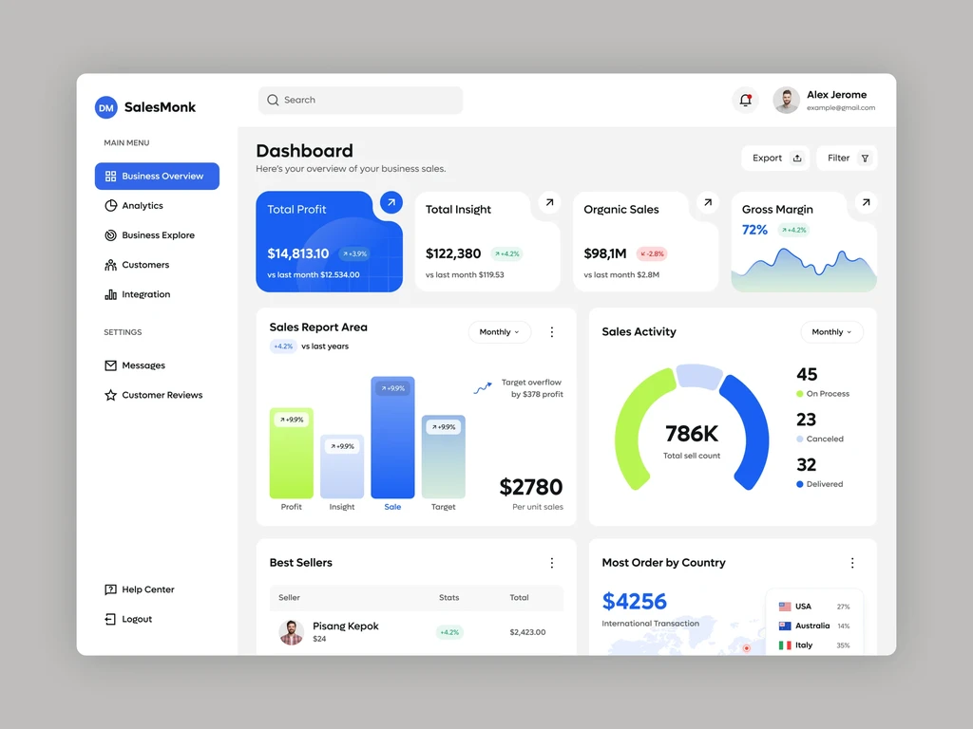The height and width of the screenshot is (729, 973).
Task: Open Most Order by Country options menu
Action: (x=852, y=563)
